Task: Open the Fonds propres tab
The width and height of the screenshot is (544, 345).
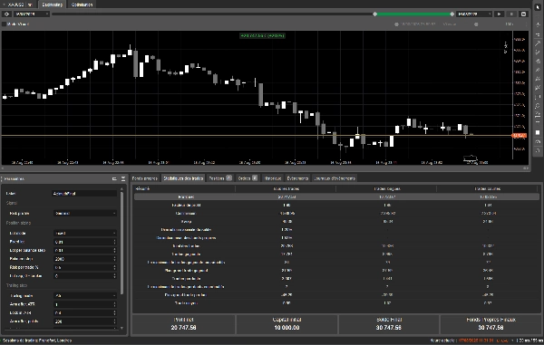Action: (145, 178)
